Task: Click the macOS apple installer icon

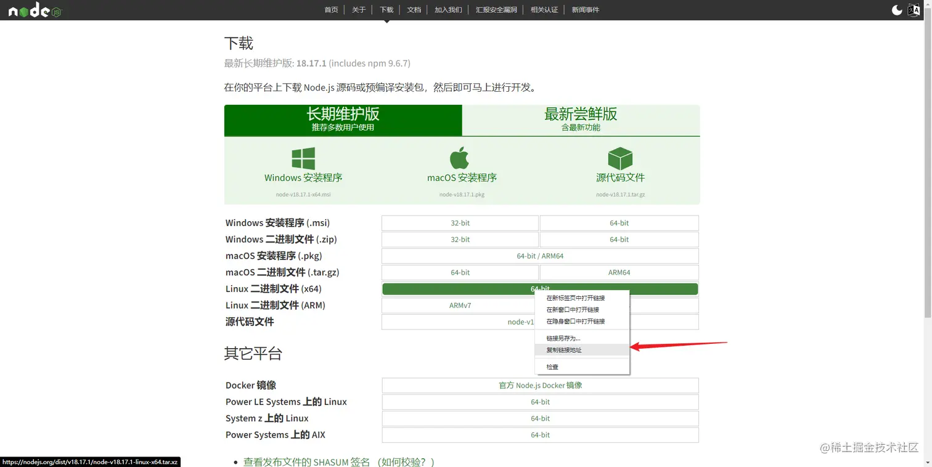Action: pos(459,158)
